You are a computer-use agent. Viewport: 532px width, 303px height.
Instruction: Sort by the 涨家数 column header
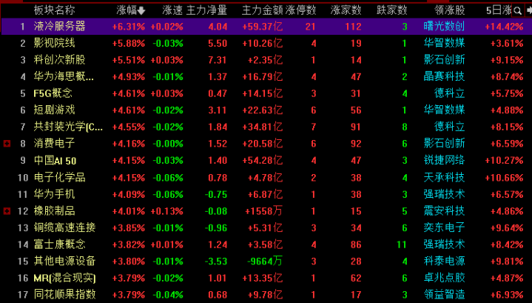pyautogui.click(x=346, y=10)
